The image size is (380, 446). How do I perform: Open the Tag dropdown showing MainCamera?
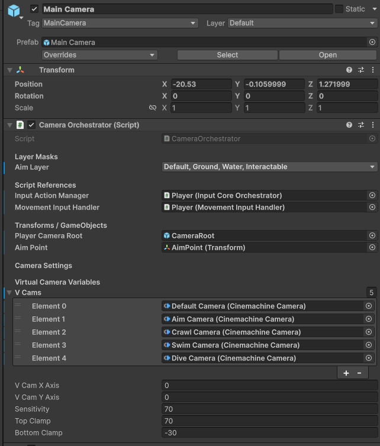(x=120, y=23)
